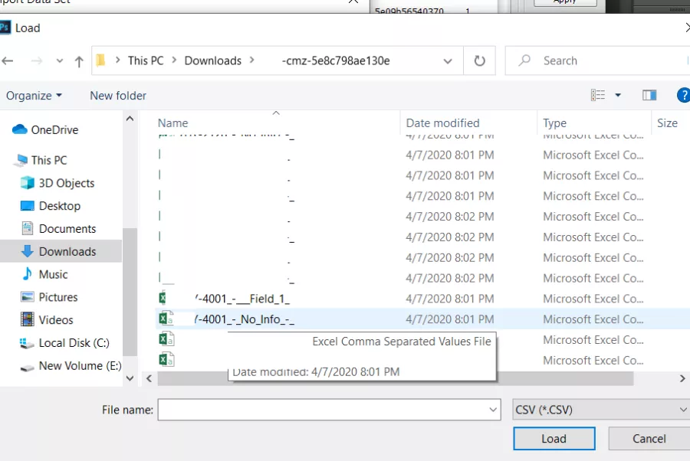
Task: Open the view options dropdown arrow
Action: pos(618,96)
